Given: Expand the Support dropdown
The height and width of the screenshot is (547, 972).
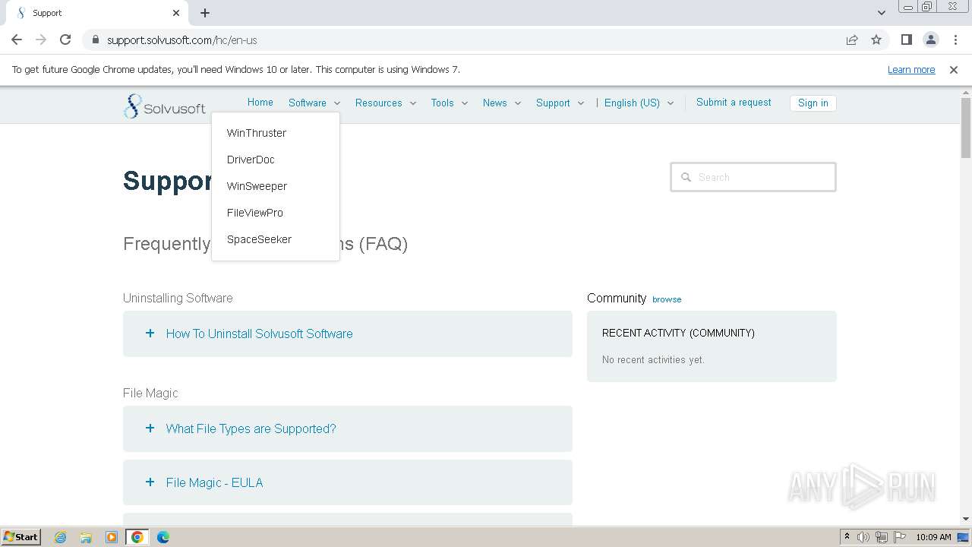Looking at the screenshot, I should (560, 103).
